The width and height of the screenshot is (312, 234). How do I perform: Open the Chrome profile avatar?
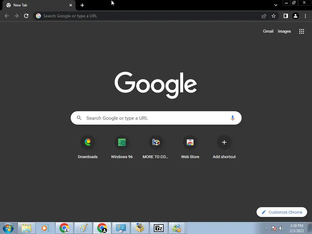pyautogui.click(x=296, y=16)
